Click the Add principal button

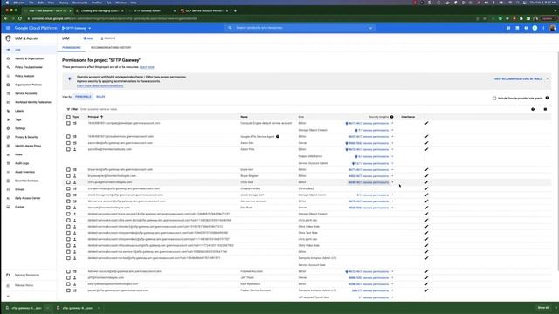tap(87, 38)
